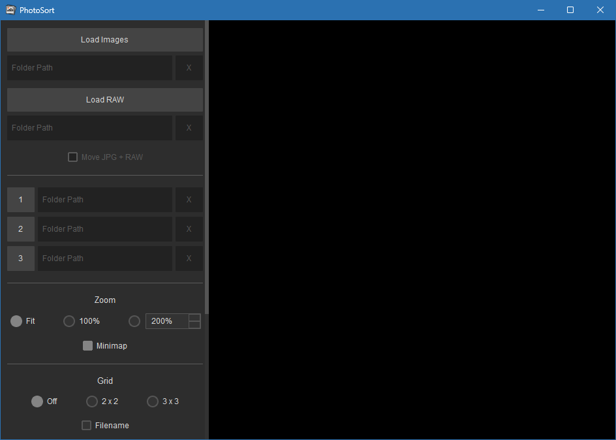
Task: Clear destination folder 3 path with X
Action: click(x=189, y=258)
